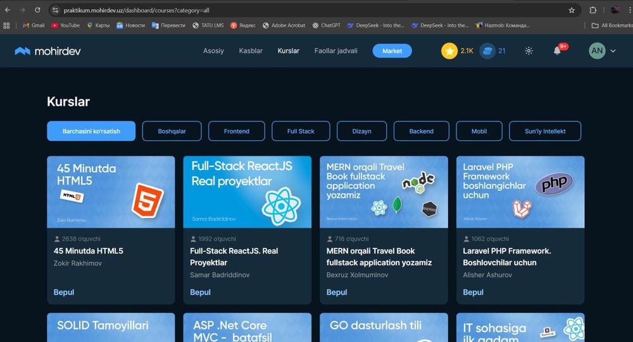The width and height of the screenshot is (633, 342).
Task: Filter courses by Backend
Action: click(421, 131)
